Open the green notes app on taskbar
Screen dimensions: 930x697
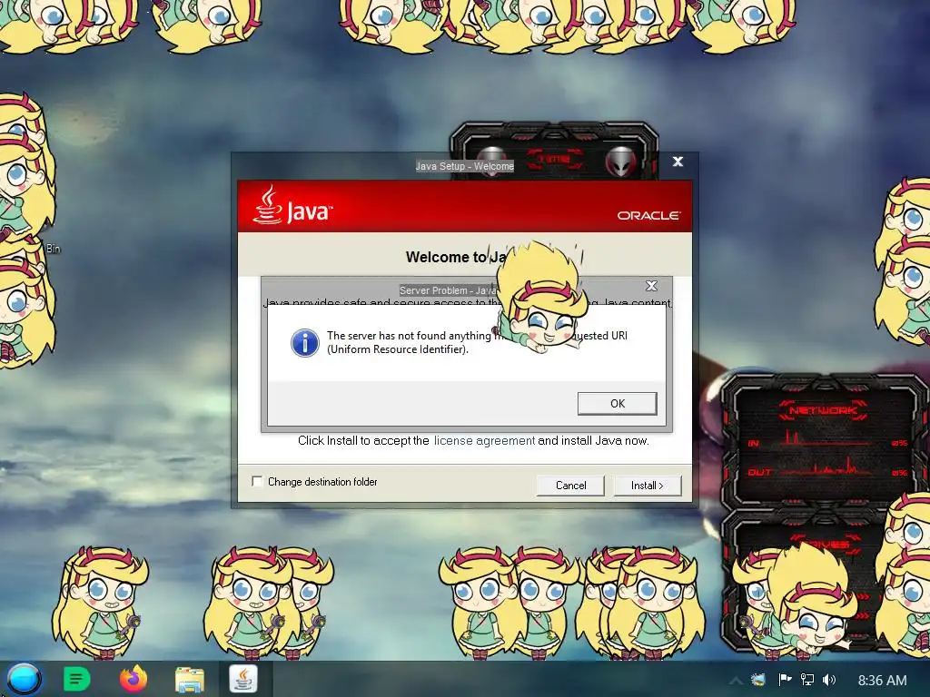76,679
